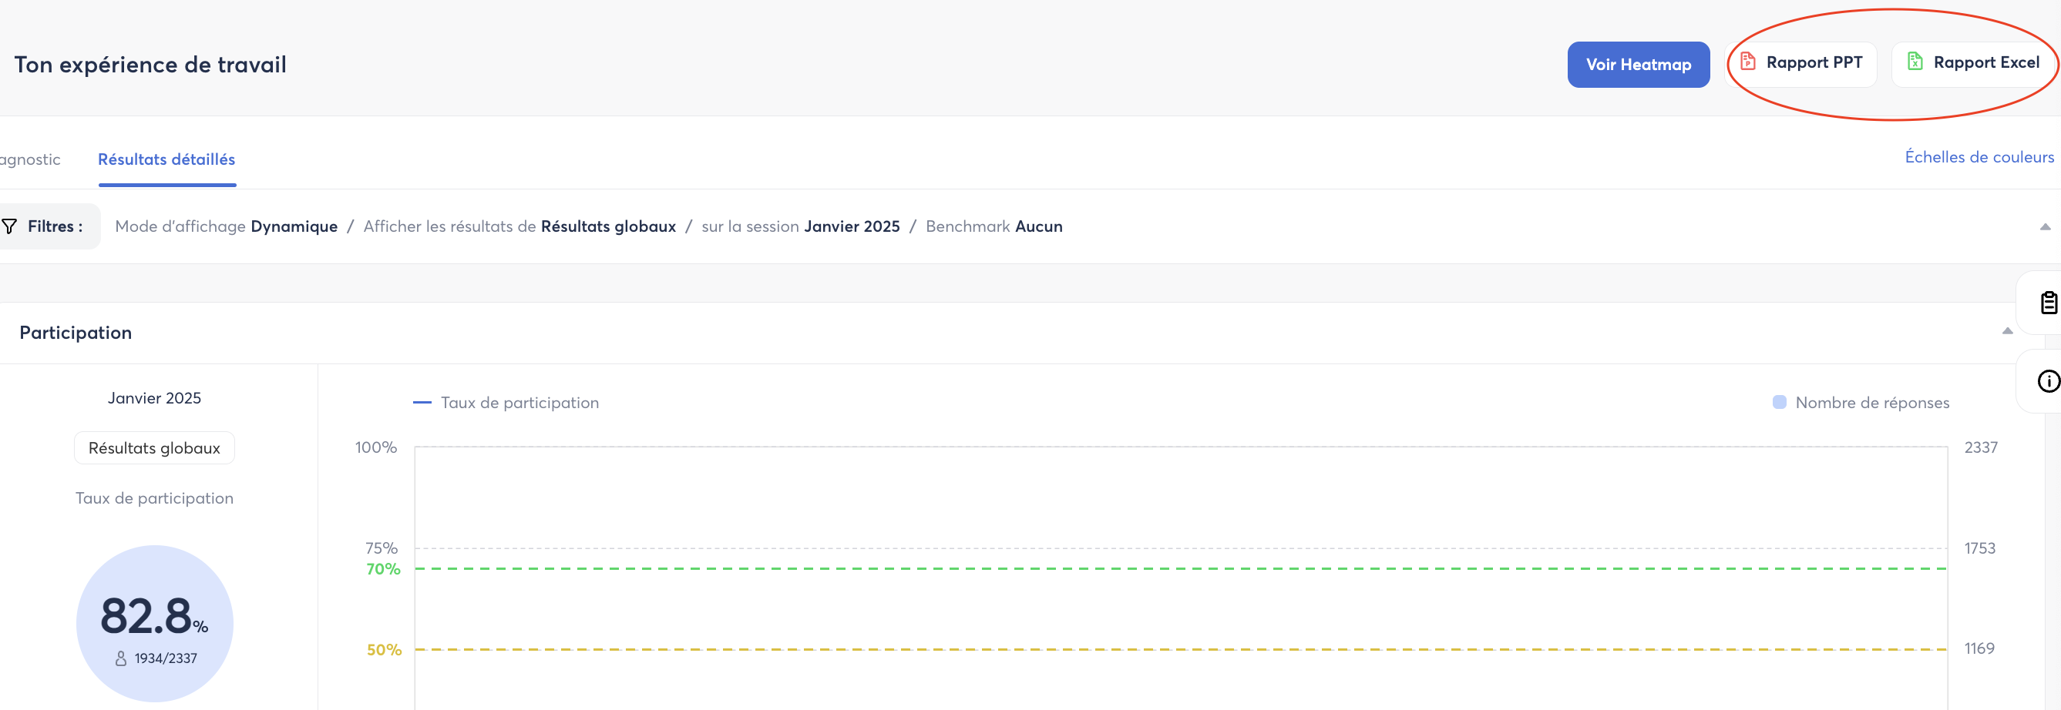Click the Résultats globaux chip
2061x710 pixels.
(154, 447)
